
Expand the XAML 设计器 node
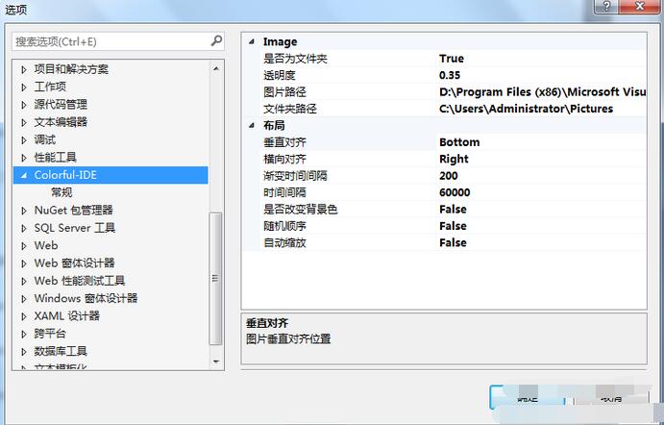24,316
